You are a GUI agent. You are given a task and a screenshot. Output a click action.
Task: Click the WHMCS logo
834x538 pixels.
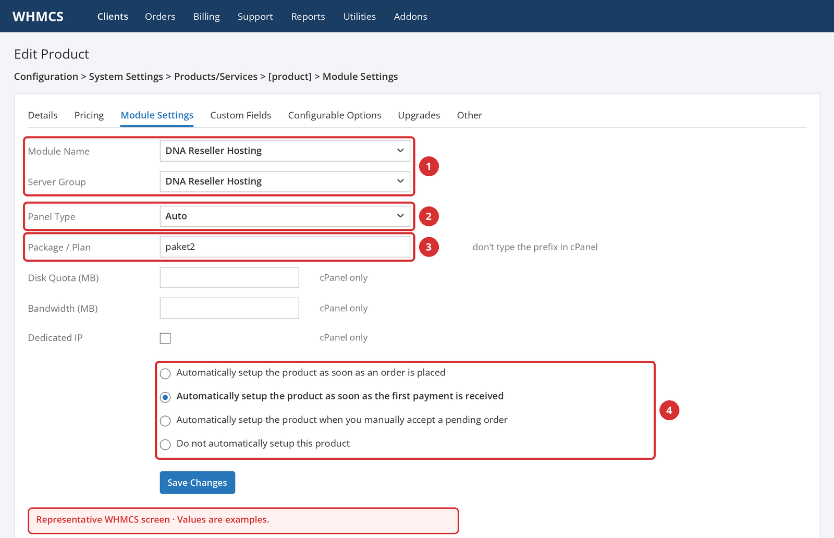coord(38,17)
